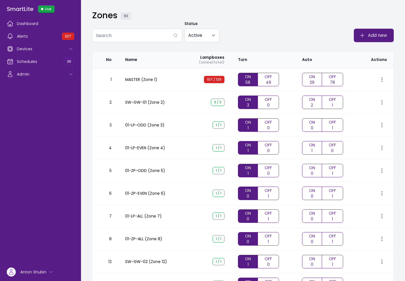Click the 3 / 3 lampboxes badge
This screenshot has width=405, height=281.
[x=218, y=102]
